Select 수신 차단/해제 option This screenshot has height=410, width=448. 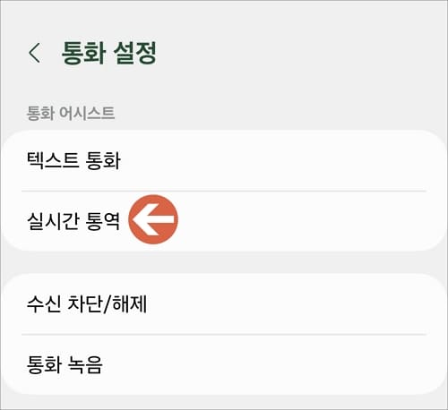(x=224, y=304)
